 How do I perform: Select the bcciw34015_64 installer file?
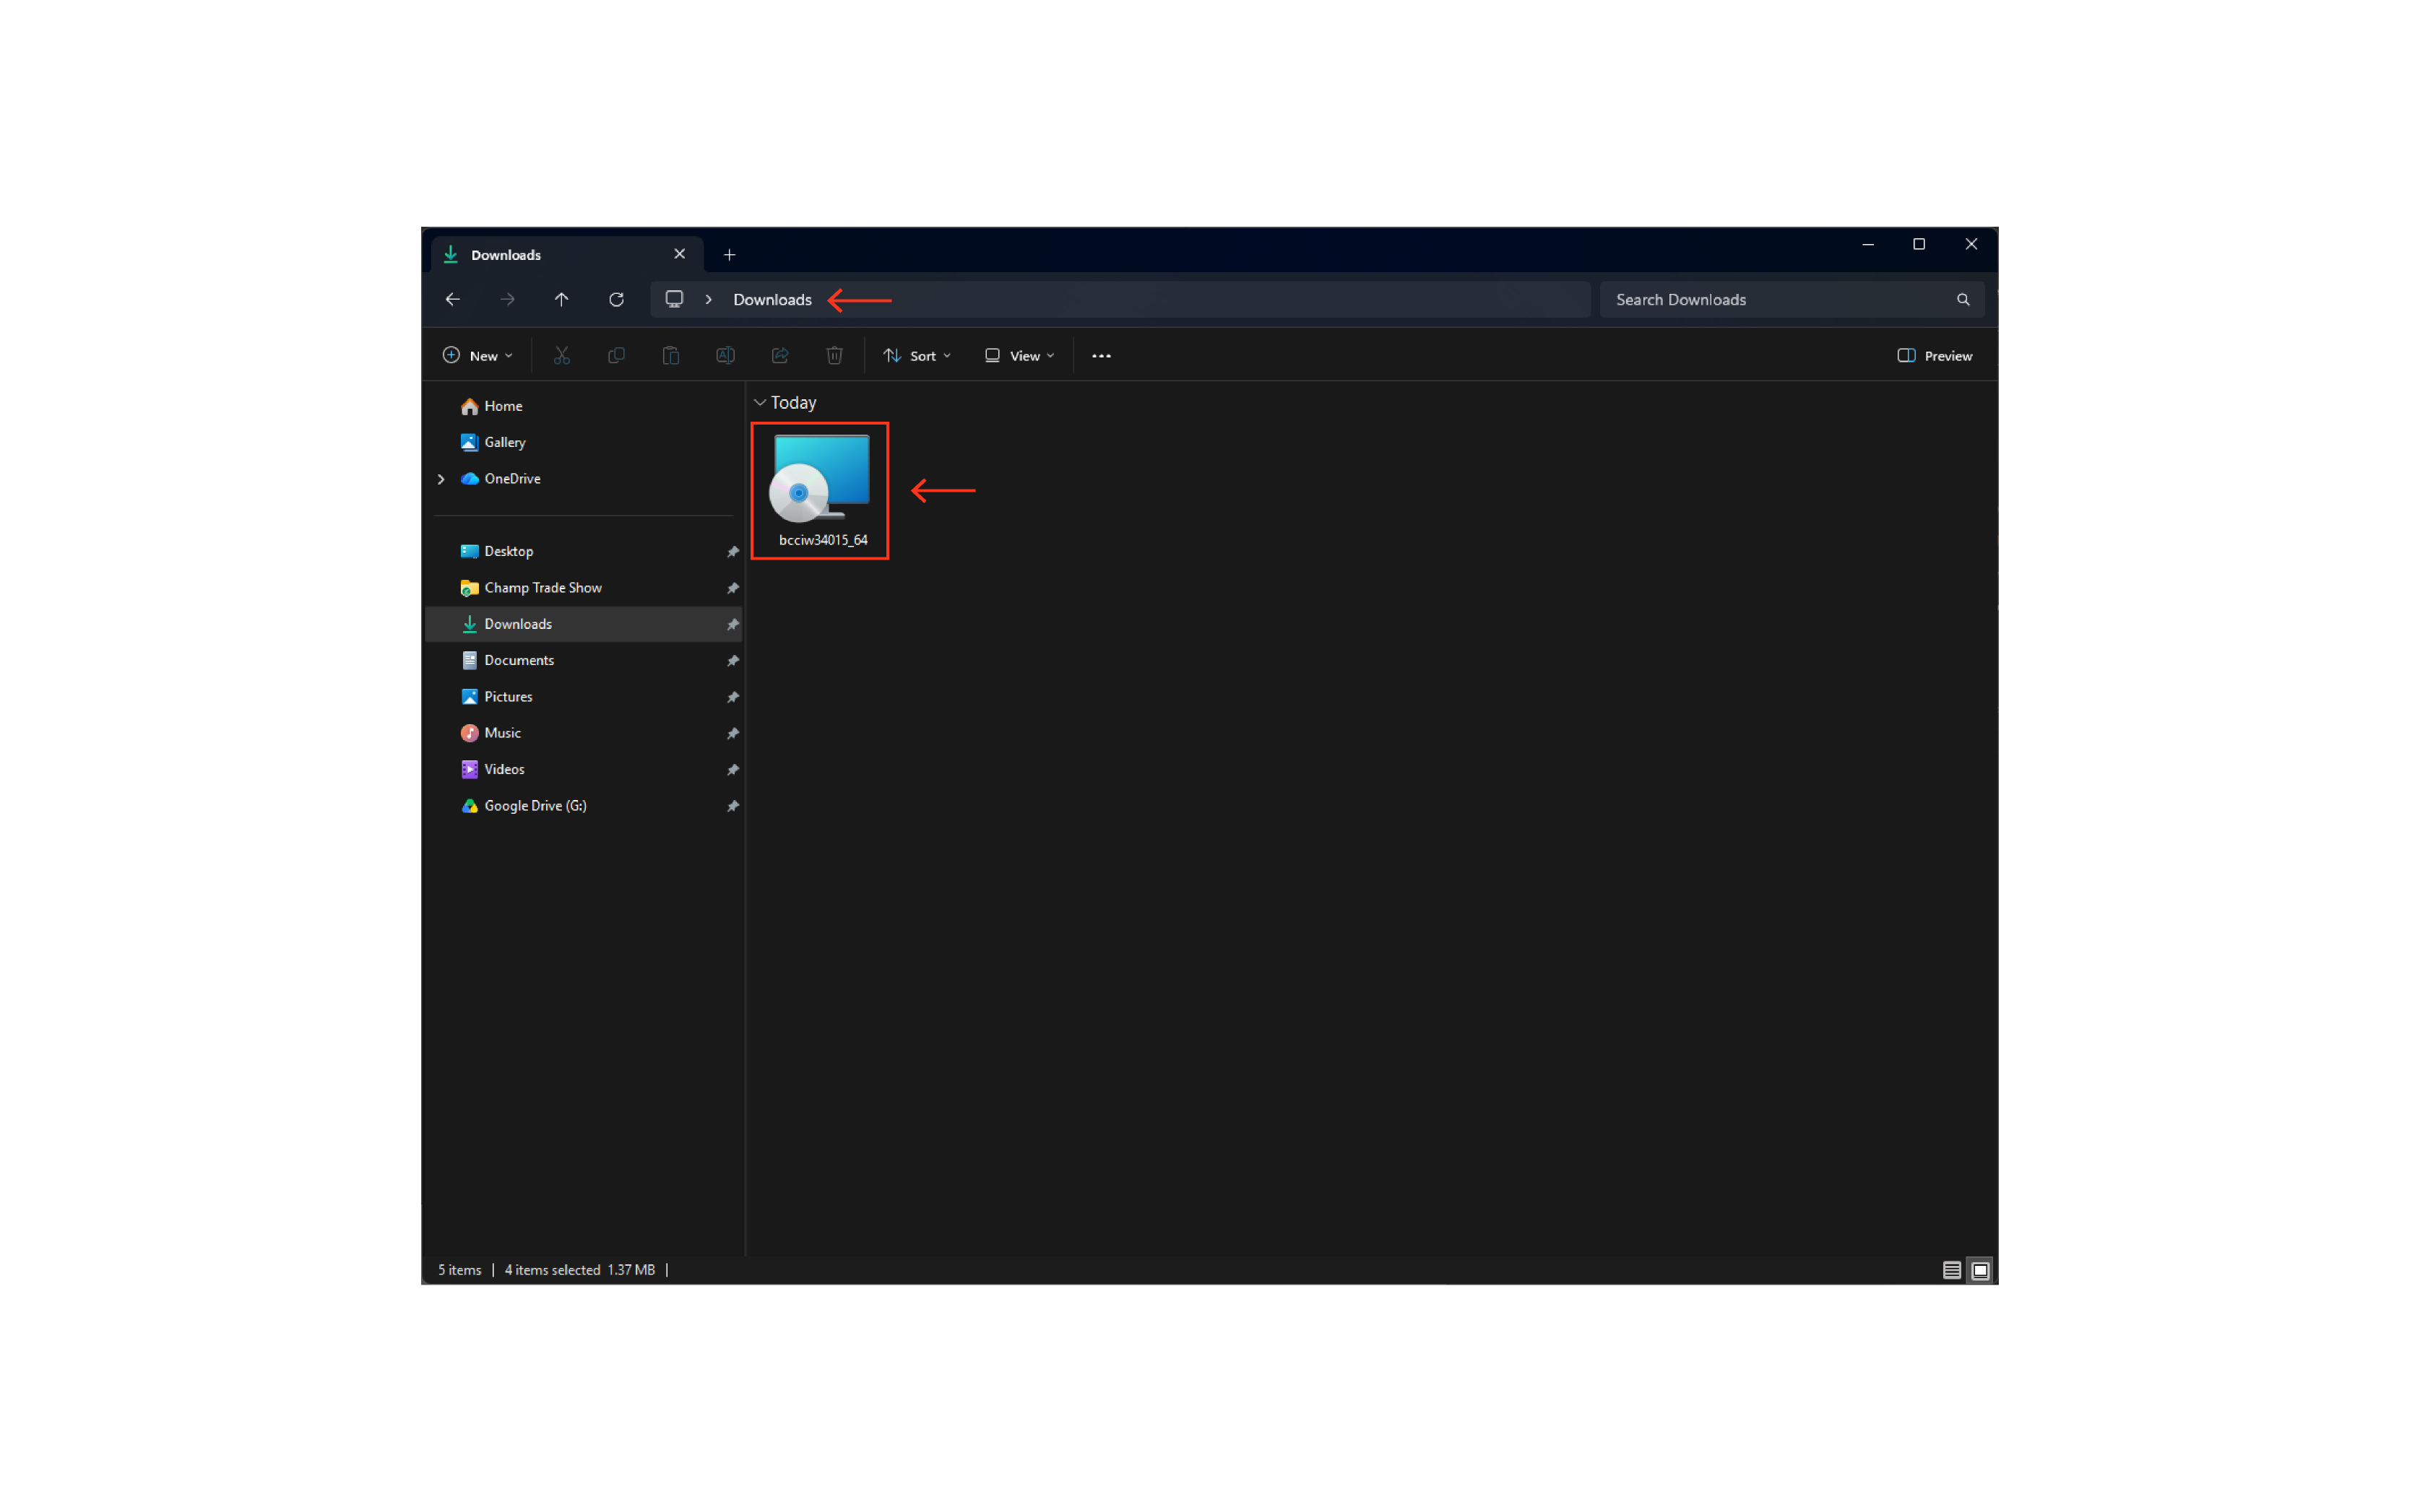coord(821,490)
